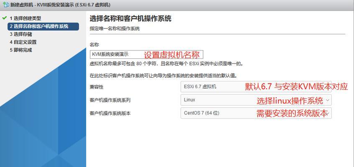Open the 客户机操作系统版本 dropdown showing CentOS 7
This screenshot has height=167, width=354.
point(256,113)
